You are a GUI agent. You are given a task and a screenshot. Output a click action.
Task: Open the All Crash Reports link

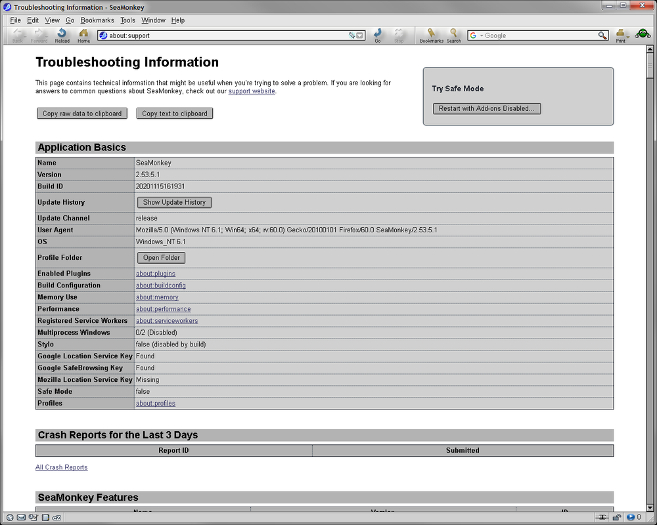62,467
